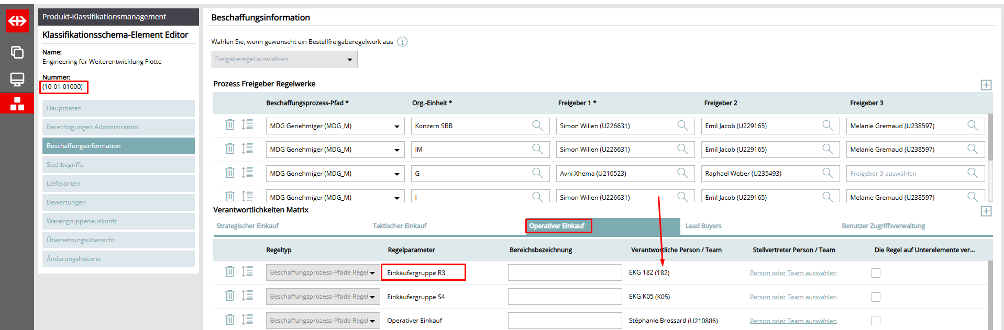Open the Freigaberegel auswählen dropdown
This screenshot has width=1004, height=330.
click(284, 59)
